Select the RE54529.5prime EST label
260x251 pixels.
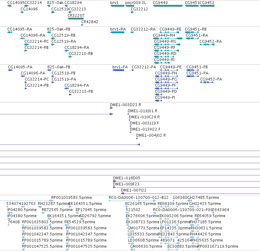80,222
